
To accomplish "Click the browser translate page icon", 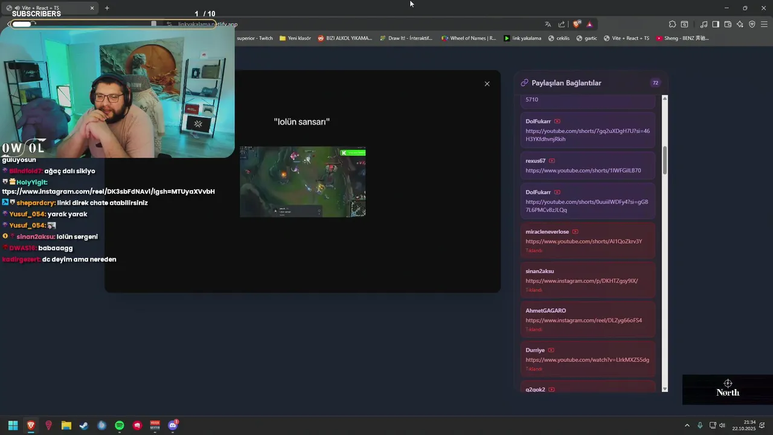I will 548,24.
